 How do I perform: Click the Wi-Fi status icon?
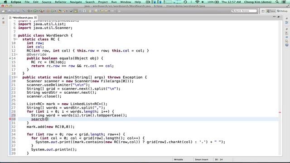click(x=197, y=2)
